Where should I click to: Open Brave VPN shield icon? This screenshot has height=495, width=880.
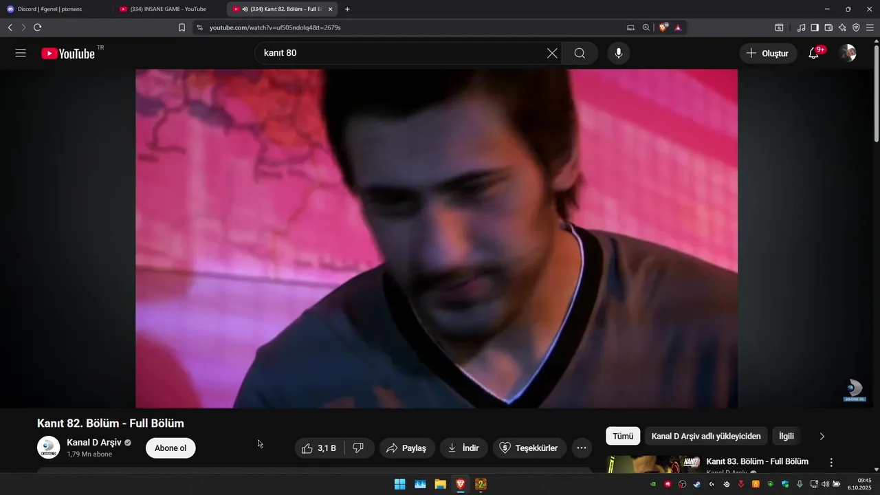click(x=856, y=27)
